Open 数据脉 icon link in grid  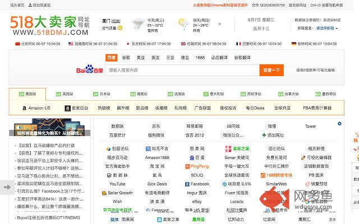[x=117, y=175]
